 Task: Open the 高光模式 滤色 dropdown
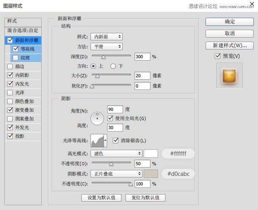click(116, 153)
